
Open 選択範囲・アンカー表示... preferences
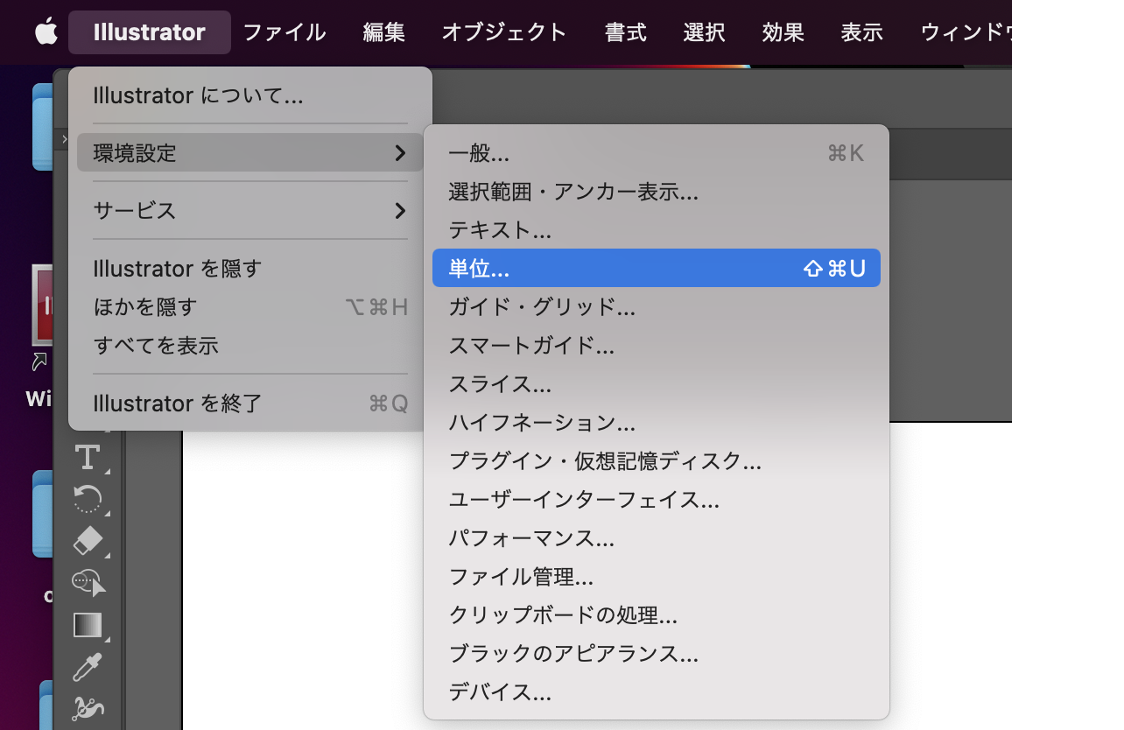657,192
